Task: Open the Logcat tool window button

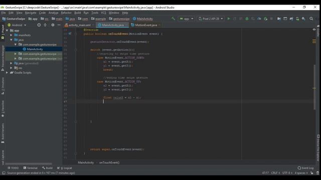Action: tap(65, 168)
